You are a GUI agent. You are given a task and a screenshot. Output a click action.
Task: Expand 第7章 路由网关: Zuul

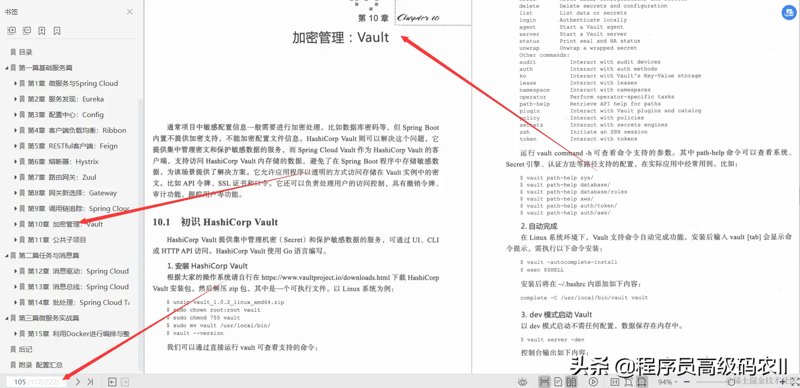[x=16, y=177]
